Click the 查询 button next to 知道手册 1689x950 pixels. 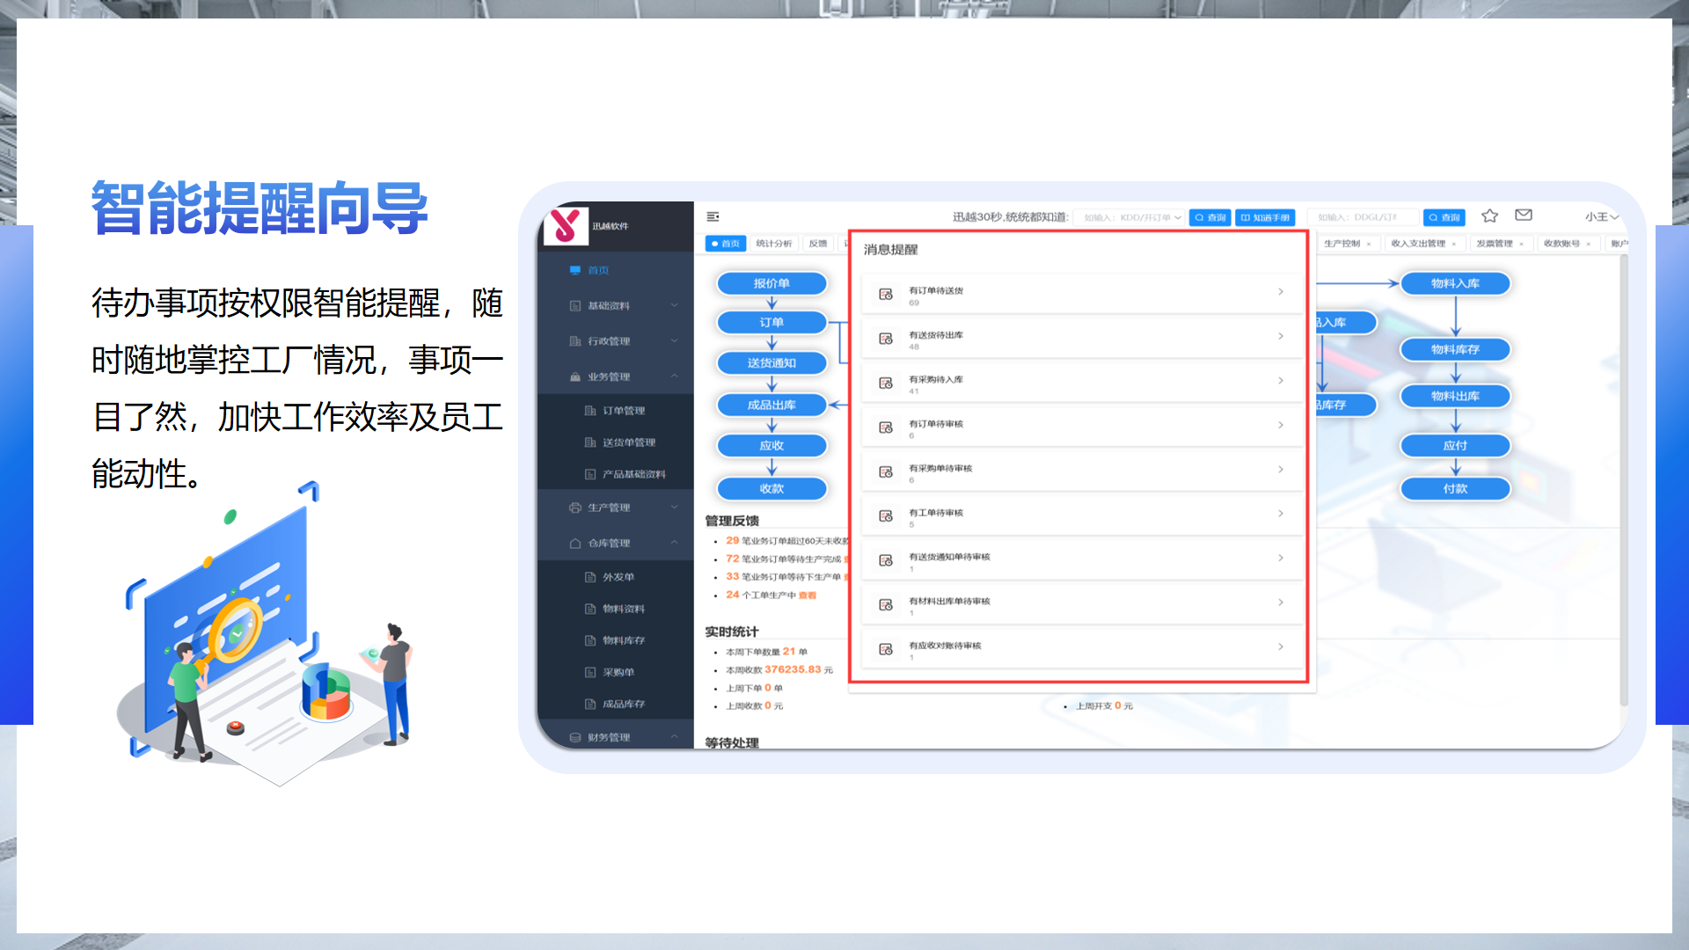click(x=1210, y=217)
